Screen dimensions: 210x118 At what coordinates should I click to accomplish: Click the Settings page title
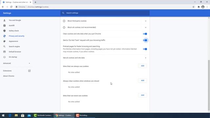pyautogui.click(x=7, y=13)
